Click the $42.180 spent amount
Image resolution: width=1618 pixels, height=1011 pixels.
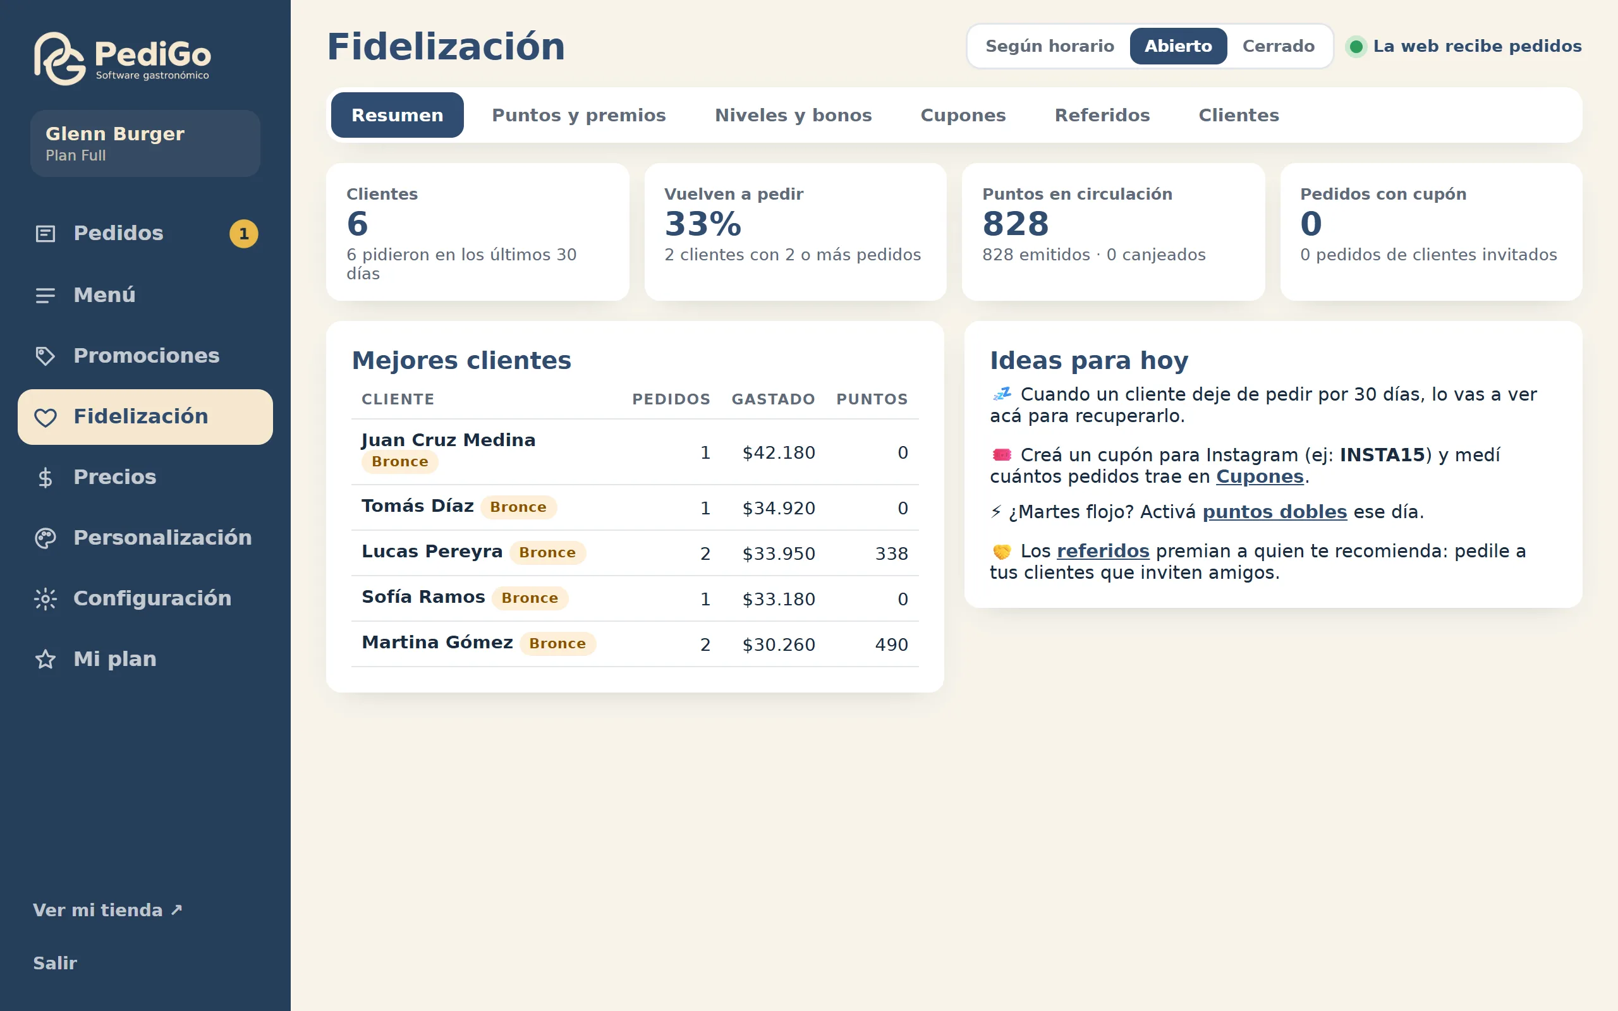(778, 452)
